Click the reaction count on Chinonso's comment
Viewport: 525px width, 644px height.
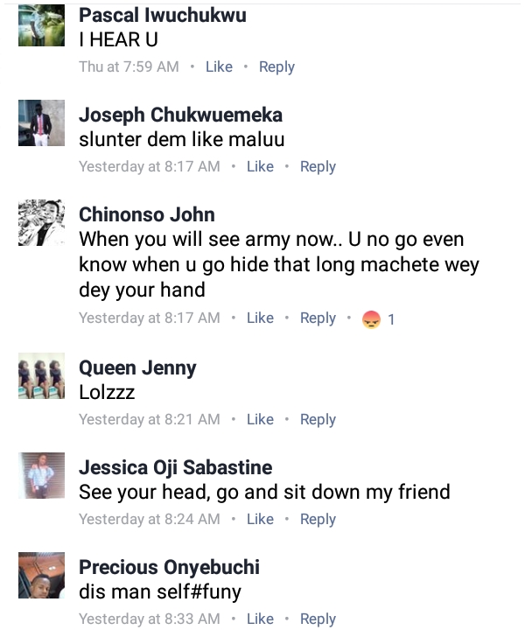391,319
